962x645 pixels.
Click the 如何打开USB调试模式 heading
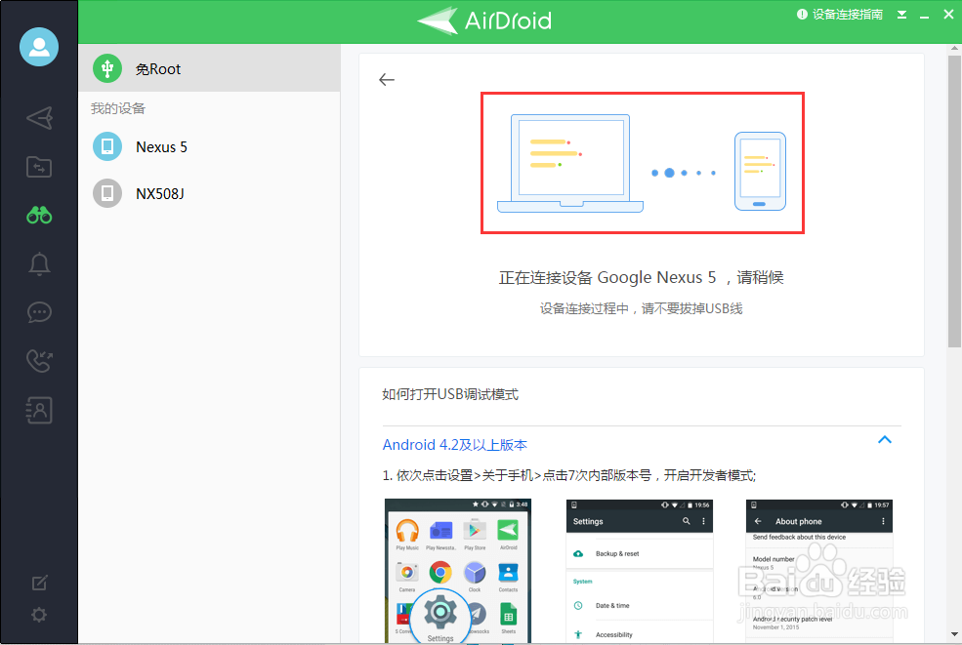(449, 394)
